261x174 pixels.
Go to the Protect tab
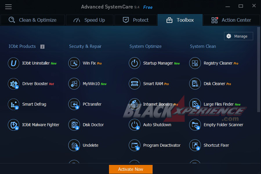click(136, 20)
